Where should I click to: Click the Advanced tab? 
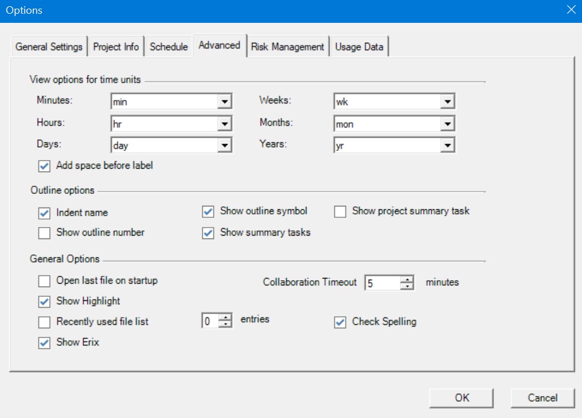220,45
